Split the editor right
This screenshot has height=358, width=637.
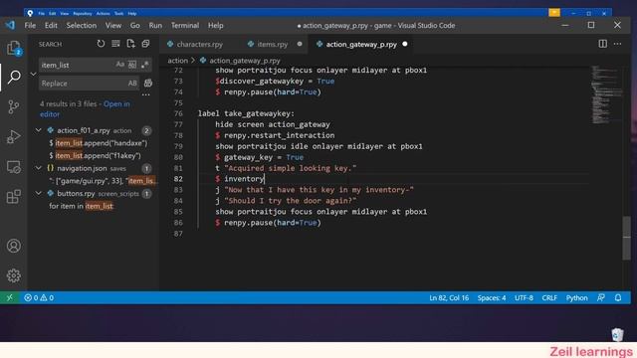coord(603,44)
